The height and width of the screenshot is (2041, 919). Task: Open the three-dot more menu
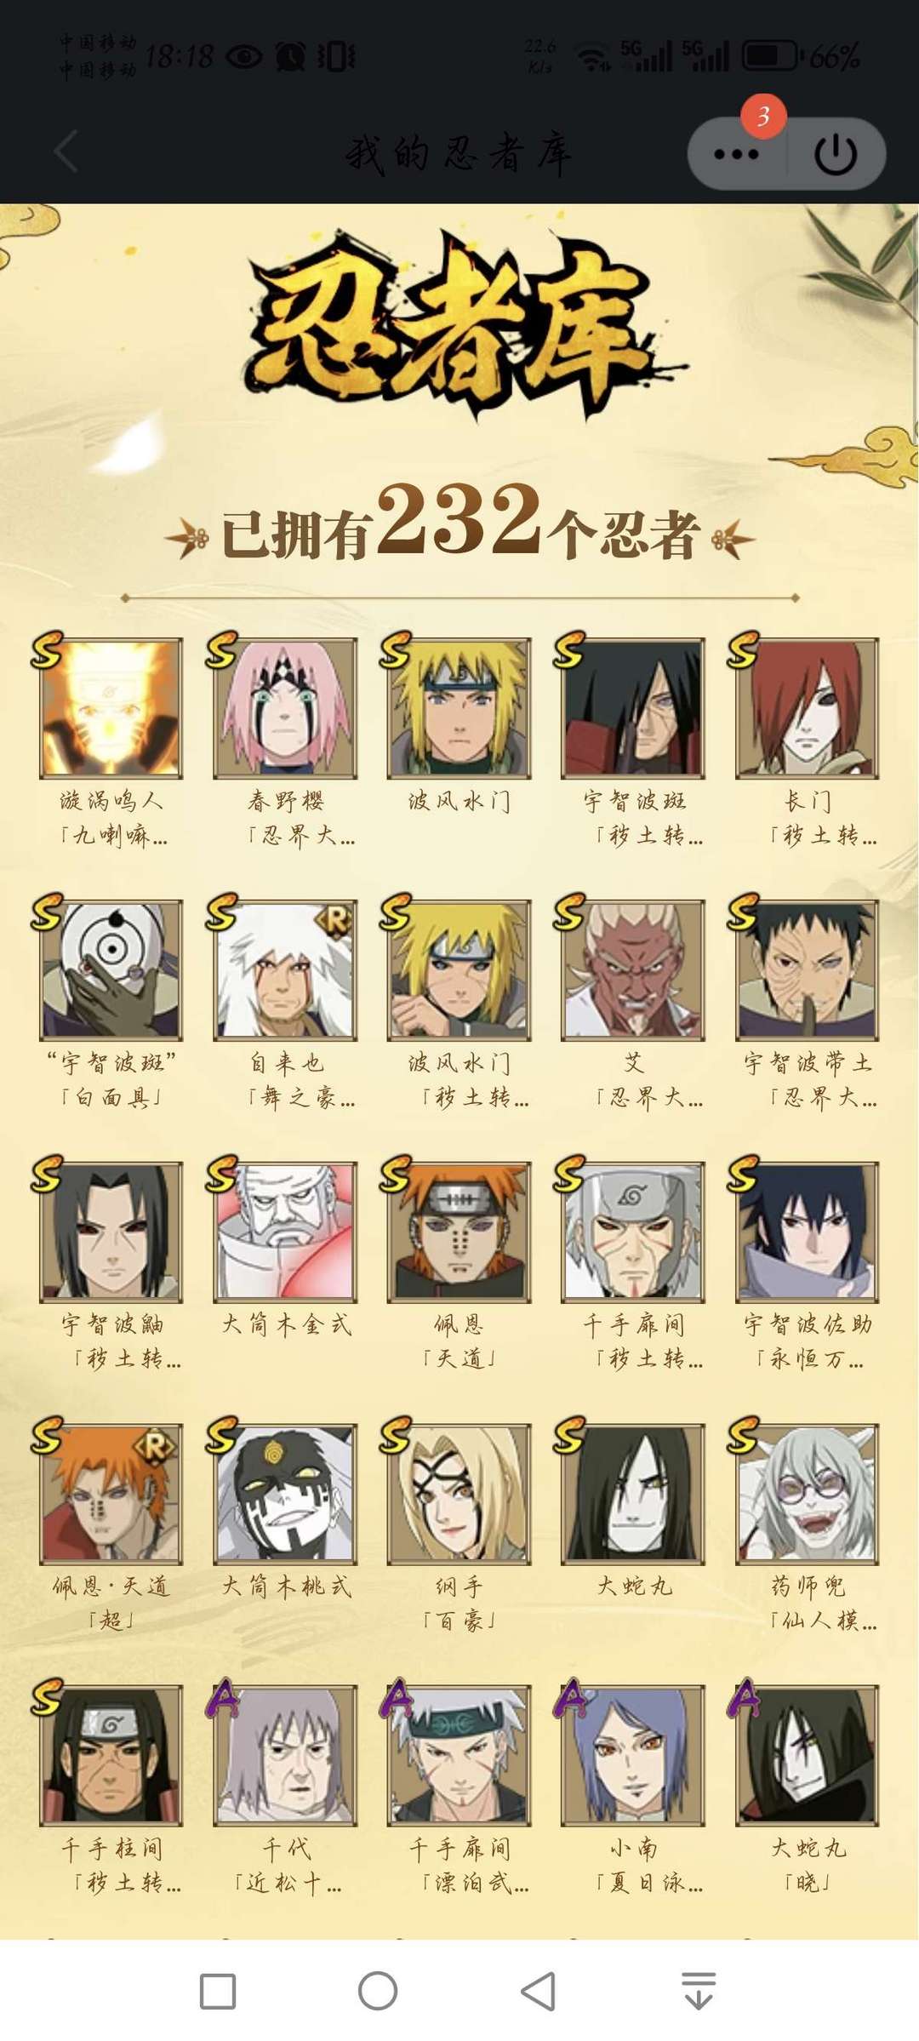click(x=736, y=154)
